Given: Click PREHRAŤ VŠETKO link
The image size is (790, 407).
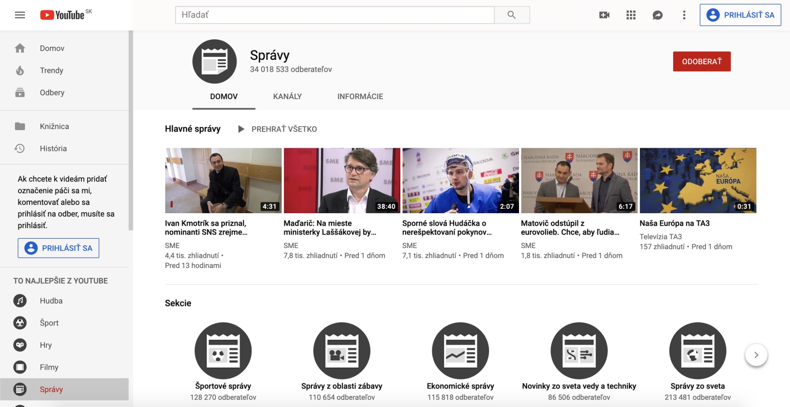Looking at the screenshot, I should [x=284, y=129].
